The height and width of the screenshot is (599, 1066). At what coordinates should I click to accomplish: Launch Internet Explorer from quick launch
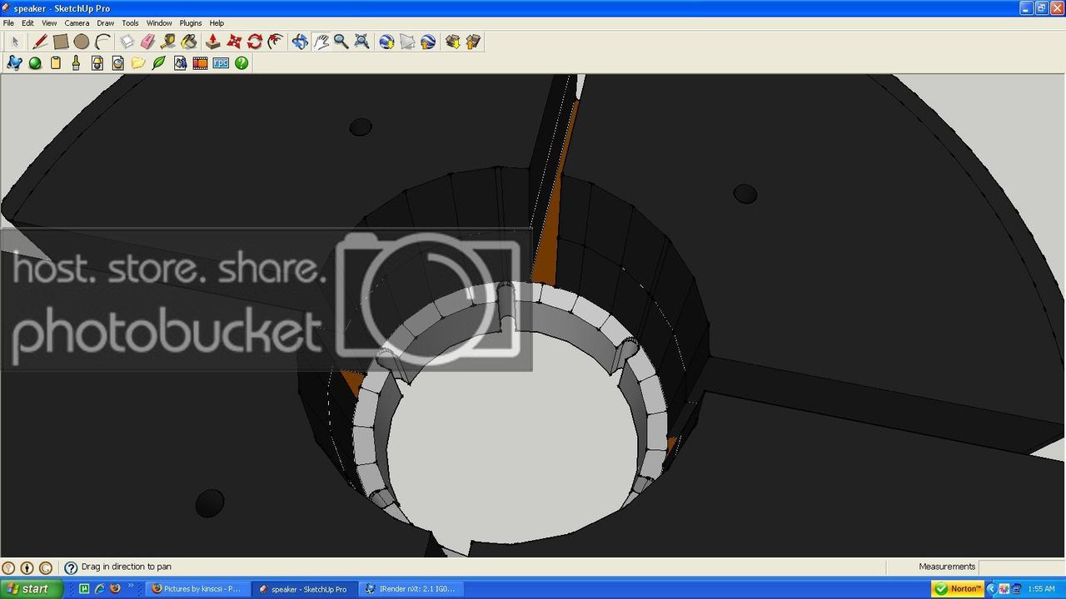click(100, 589)
